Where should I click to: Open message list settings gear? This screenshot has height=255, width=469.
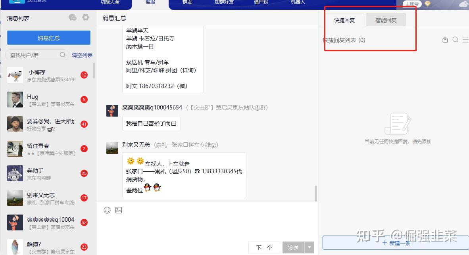(x=86, y=17)
